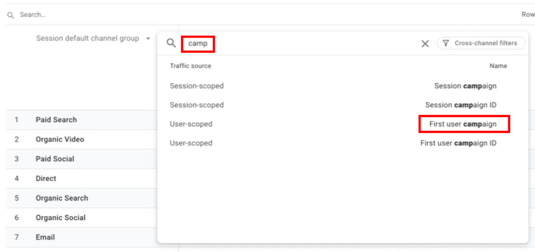Select Session campaign dimension

coord(465,86)
